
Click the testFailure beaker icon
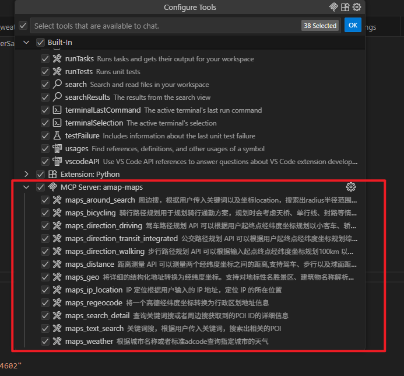(x=57, y=135)
